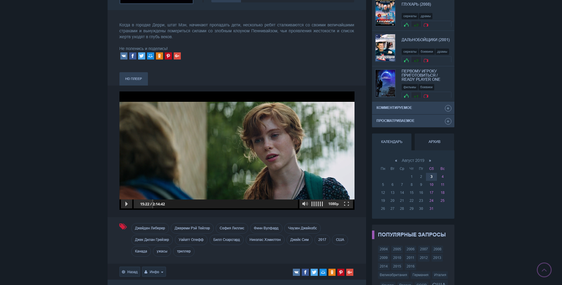Image resolution: width=562 pixels, height=285 pixels.
Task: Adjust volume level bars
Action: click(317, 204)
